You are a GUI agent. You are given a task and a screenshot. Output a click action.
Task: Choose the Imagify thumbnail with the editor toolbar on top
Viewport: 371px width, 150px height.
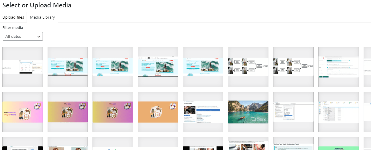158,67
